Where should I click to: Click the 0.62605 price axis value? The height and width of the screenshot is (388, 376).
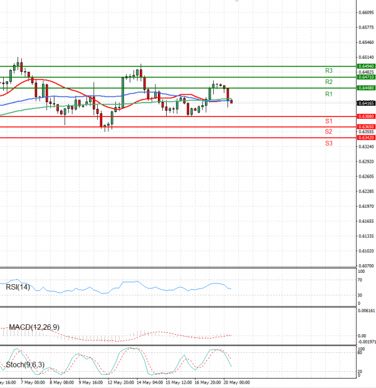click(x=367, y=176)
